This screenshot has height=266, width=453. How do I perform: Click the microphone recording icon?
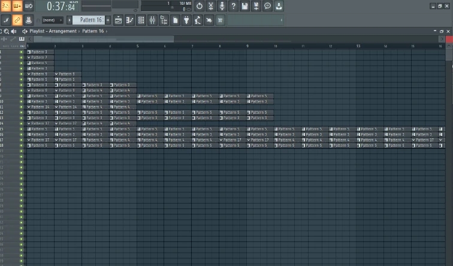[x=222, y=6]
